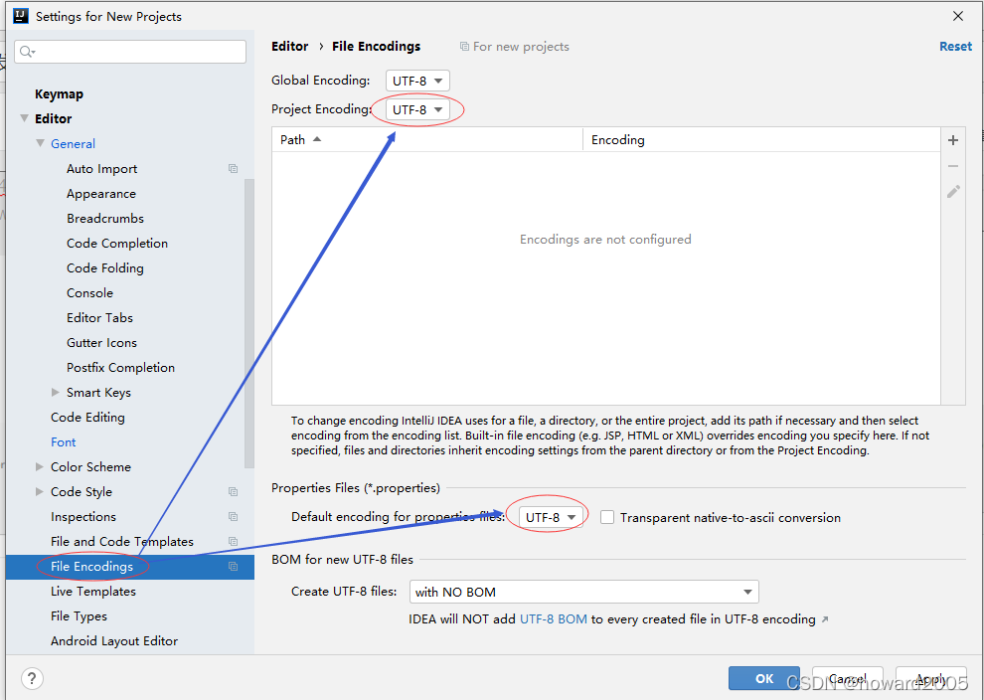Open Code Folding settings page
The image size is (984, 700).
click(x=104, y=268)
